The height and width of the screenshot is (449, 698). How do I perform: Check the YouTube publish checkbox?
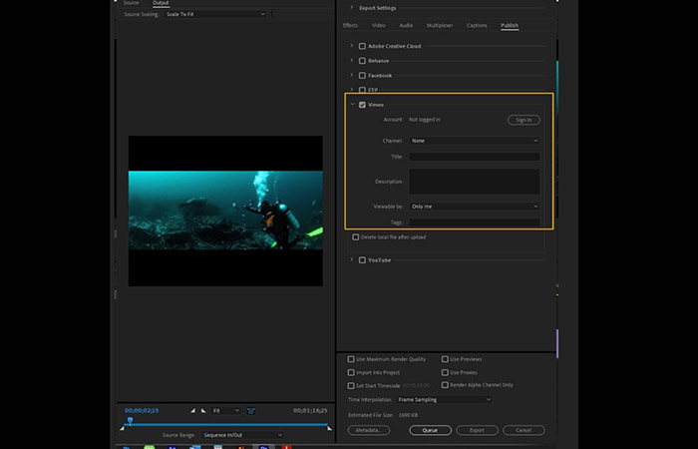click(x=362, y=260)
